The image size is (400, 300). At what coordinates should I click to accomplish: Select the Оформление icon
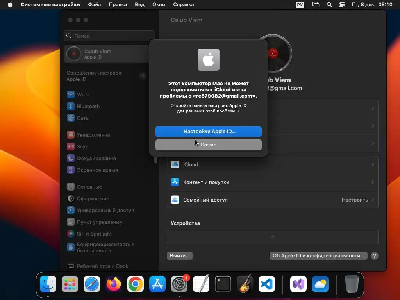tap(71, 199)
